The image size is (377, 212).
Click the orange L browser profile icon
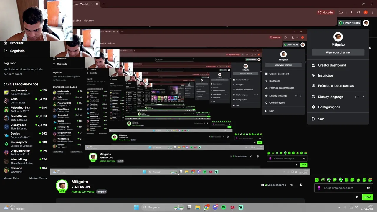(366, 12)
